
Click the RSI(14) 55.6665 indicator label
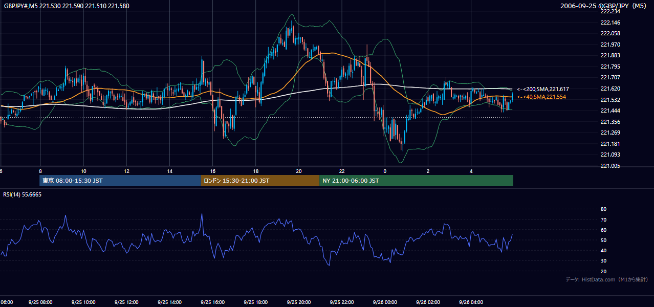(23, 194)
